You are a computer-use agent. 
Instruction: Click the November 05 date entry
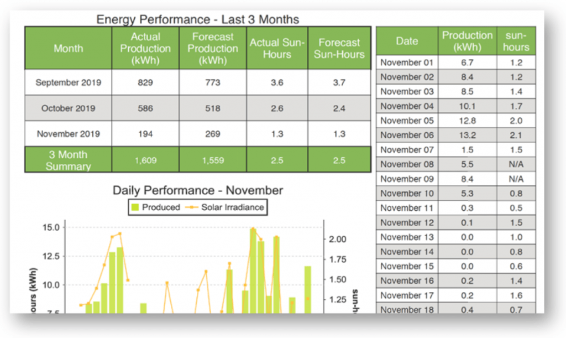[407, 120]
